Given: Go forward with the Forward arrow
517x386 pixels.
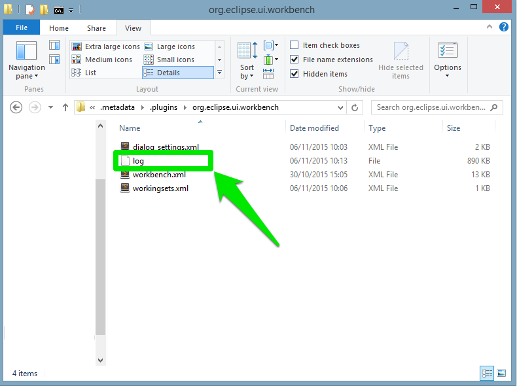Looking at the screenshot, I should (35, 107).
